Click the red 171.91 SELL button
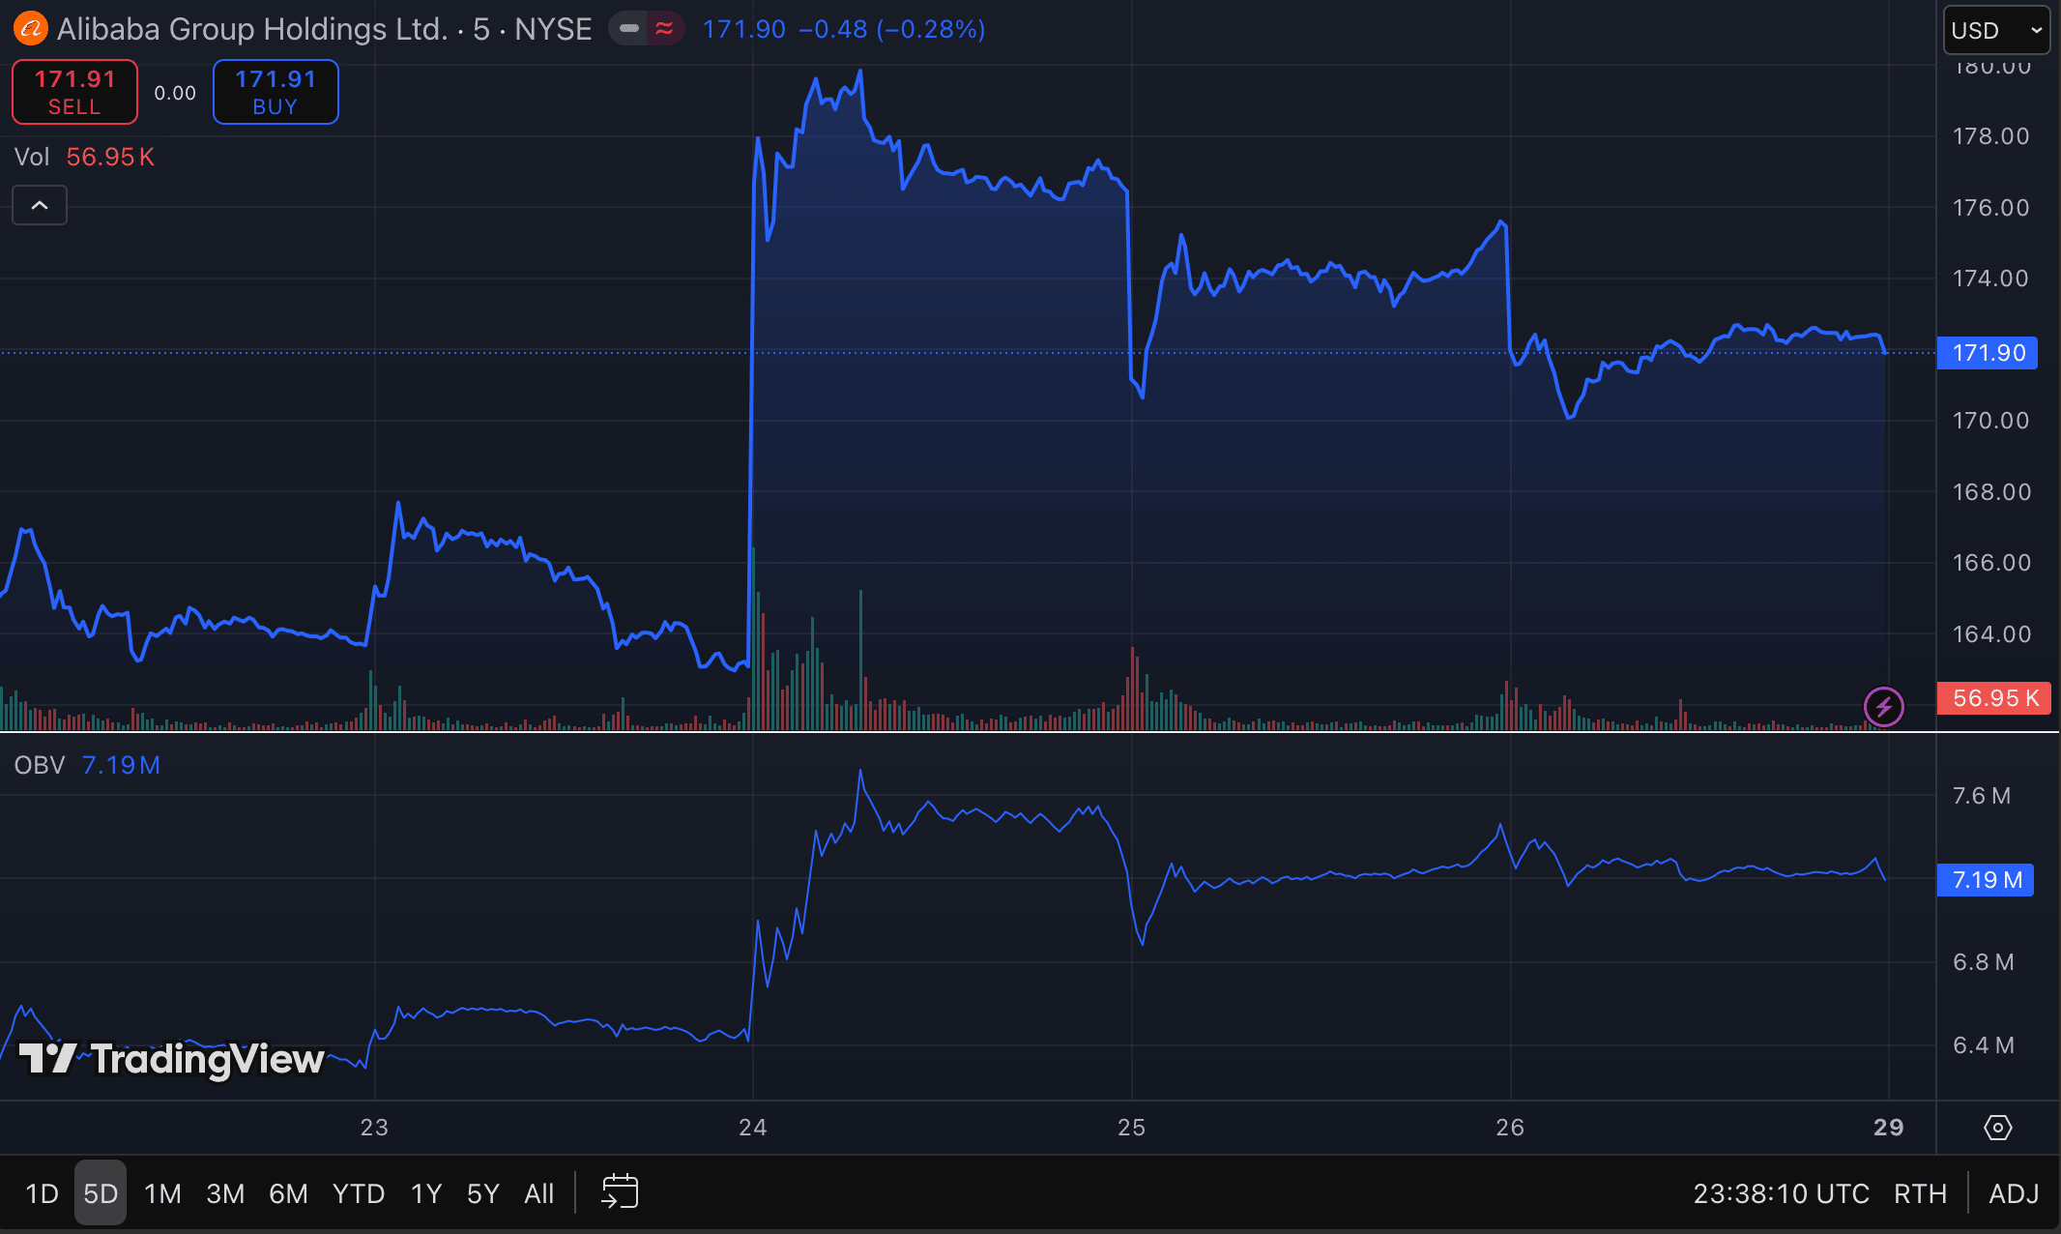The height and width of the screenshot is (1234, 2061). click(74, 92)
